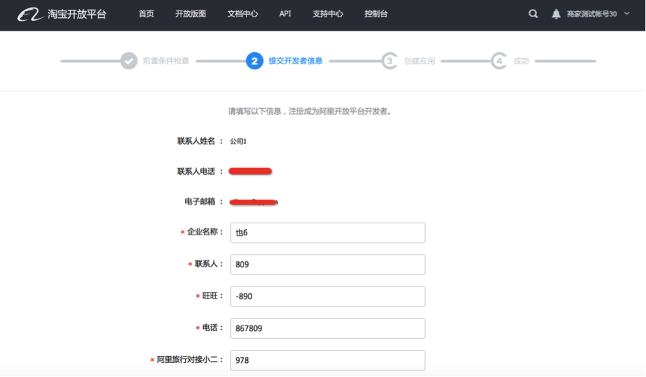Open API navigation item
The width and height of the screenshot is (646, 377).
pyautogui.click(x=285, y=14)
